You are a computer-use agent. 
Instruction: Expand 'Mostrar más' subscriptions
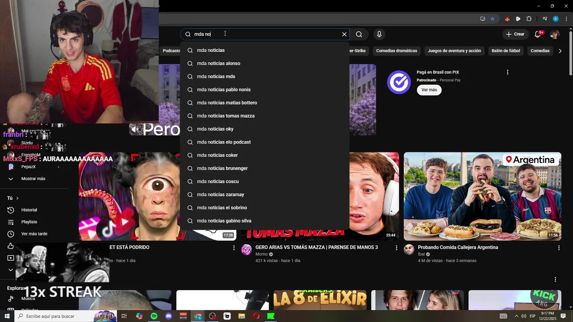pos(33,179)
